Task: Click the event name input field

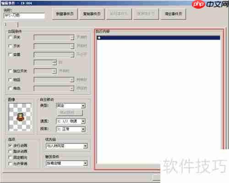Action: pos(24,16)
